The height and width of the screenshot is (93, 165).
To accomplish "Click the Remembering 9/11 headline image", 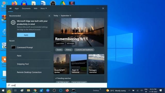I will [79, 32].
